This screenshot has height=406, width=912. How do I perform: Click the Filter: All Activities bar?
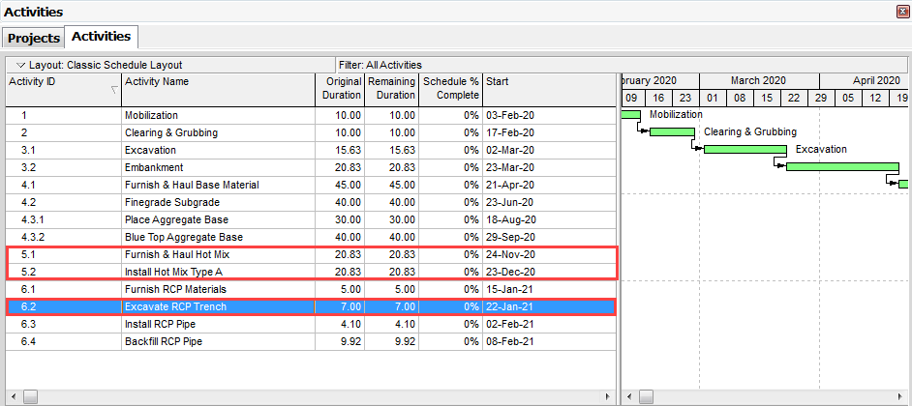tap(474, 65)
